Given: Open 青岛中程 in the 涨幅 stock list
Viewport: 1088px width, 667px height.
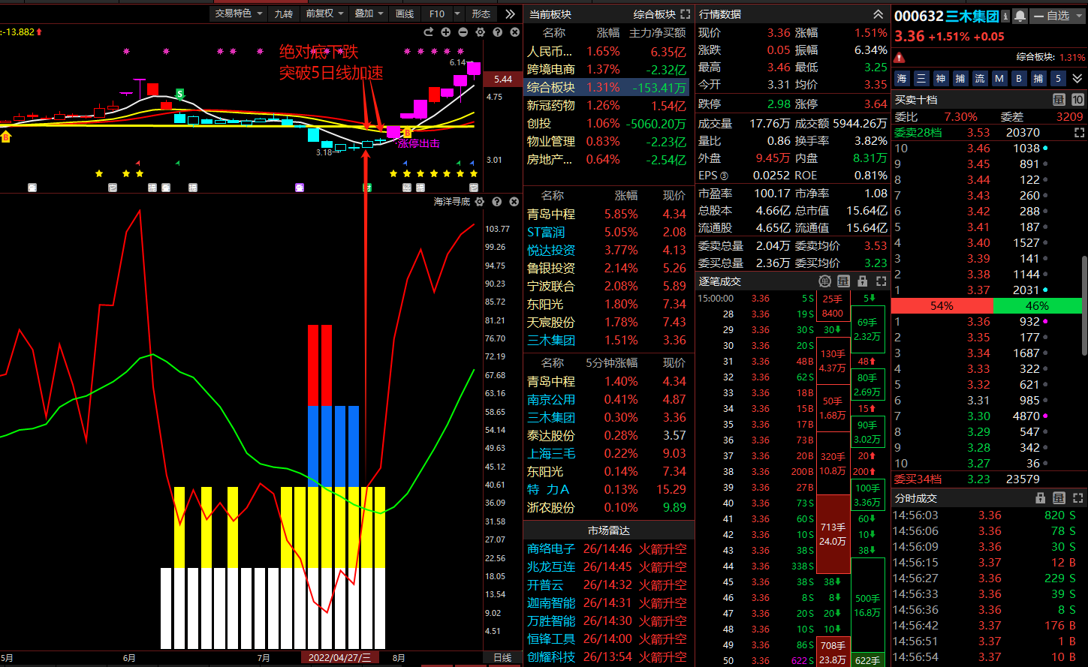Looking at the screenshot, I should (x=551, y=214).
